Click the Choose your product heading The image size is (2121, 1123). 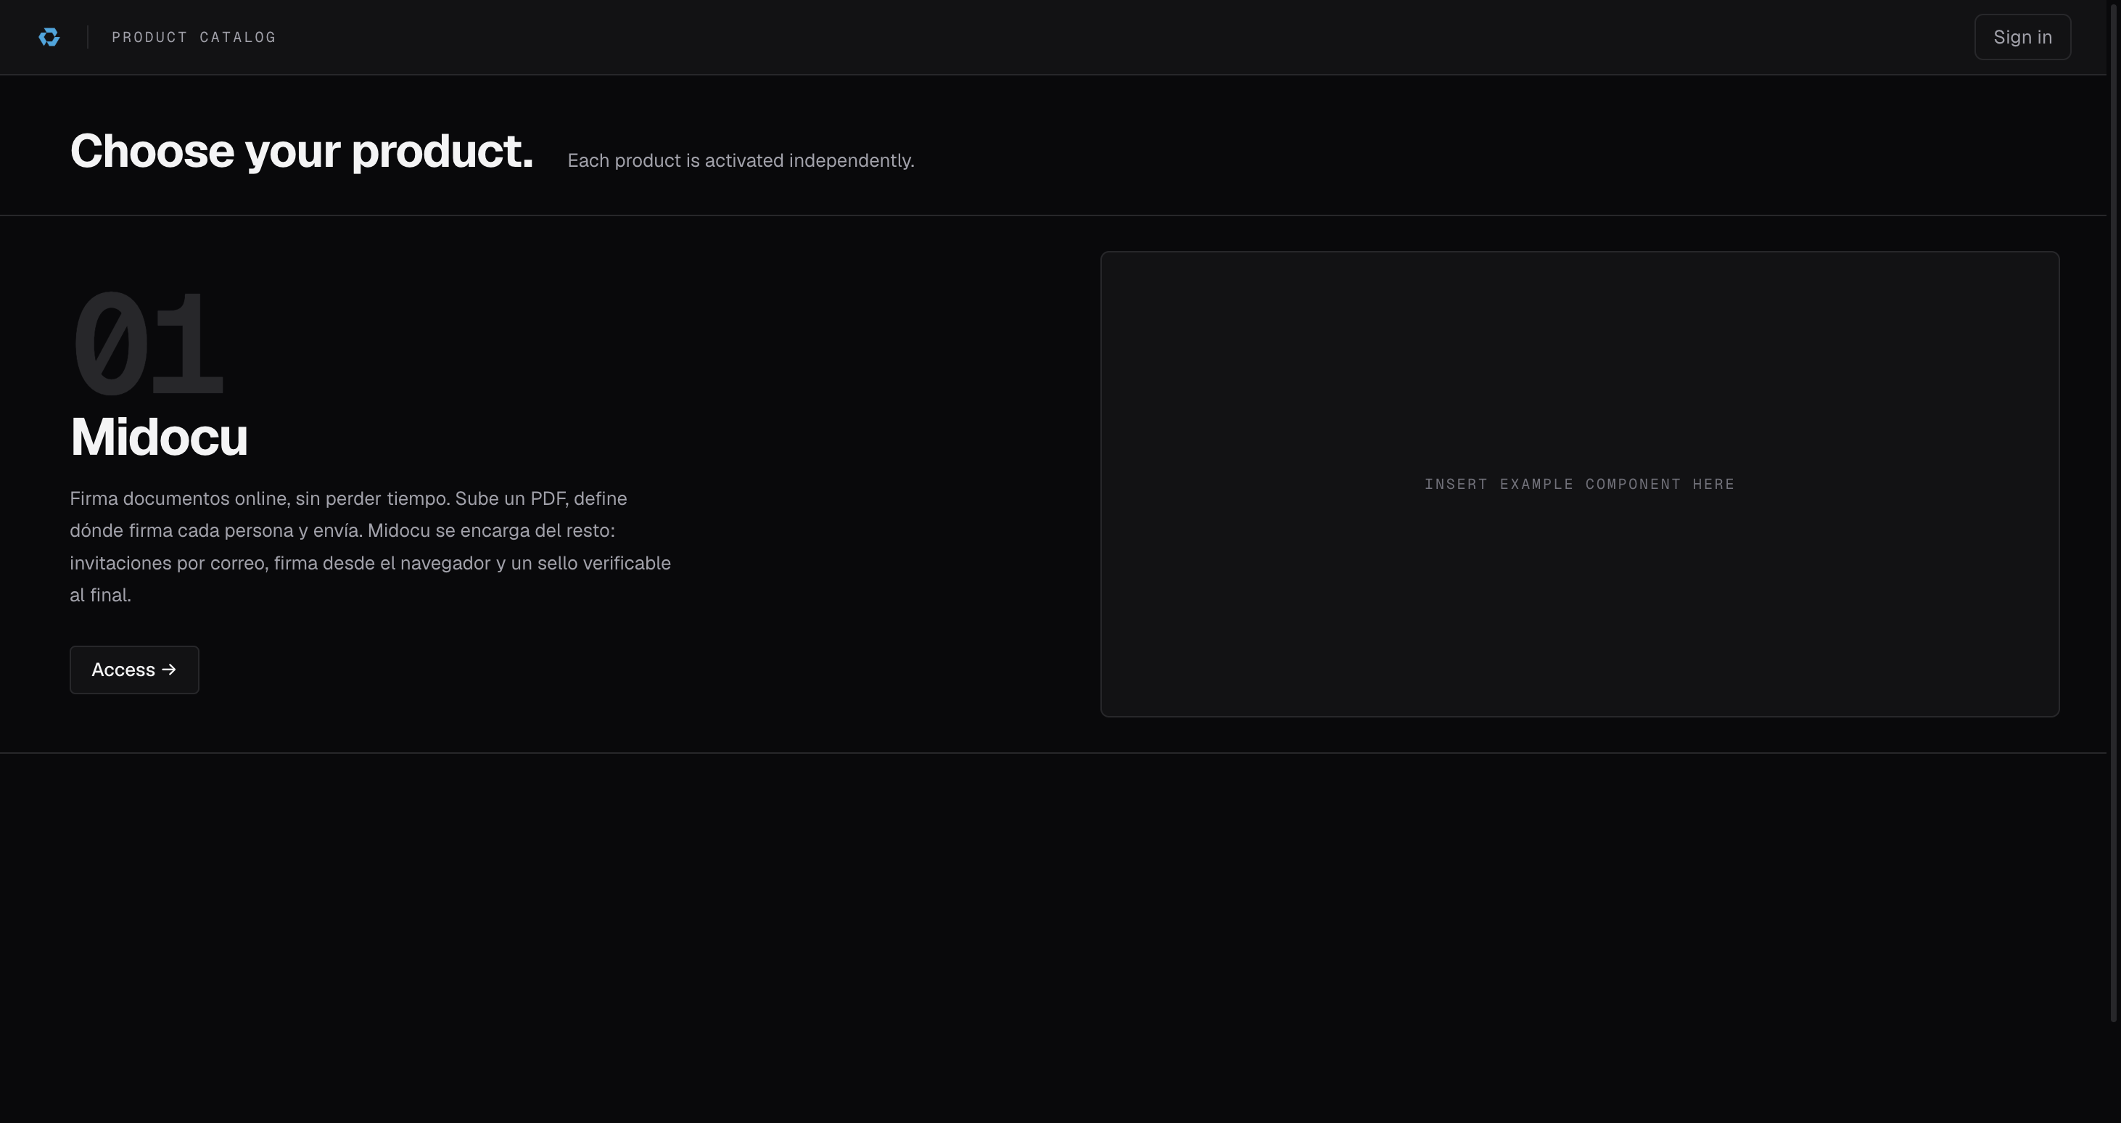coord(301,152)
